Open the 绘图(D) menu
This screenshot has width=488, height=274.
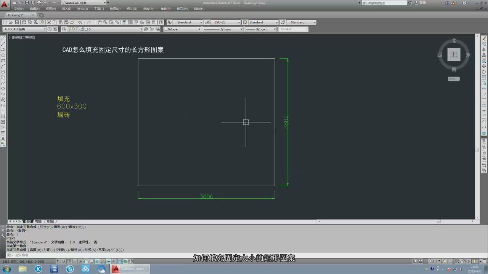(x=115, y=9)
